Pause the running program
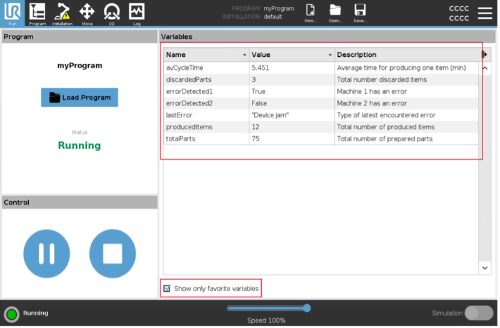500x328 pixels. pos(46,253)
